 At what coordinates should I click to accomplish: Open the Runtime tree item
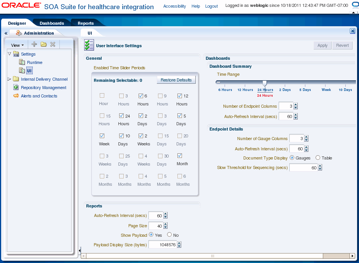[x=35, y=62]
